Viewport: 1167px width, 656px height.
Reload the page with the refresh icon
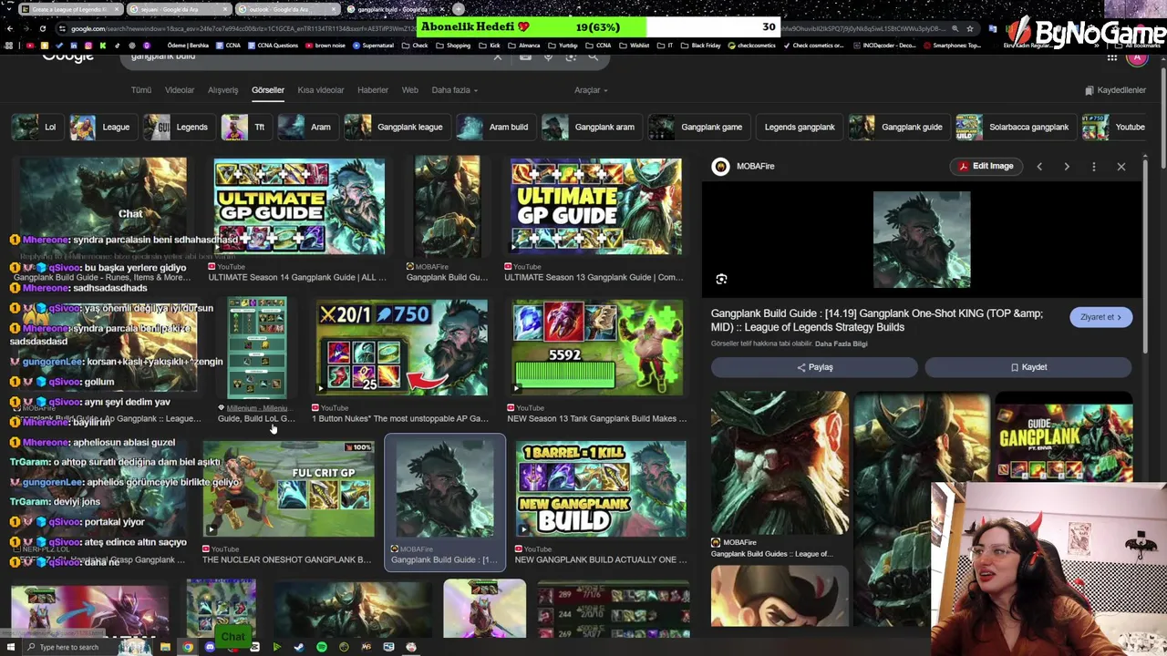[43, 28]
